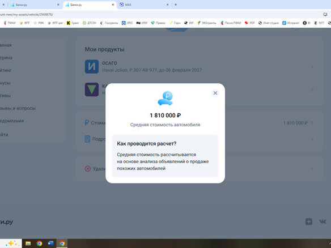This screenshot has width=331, height=248.
Task: Close the active Банки.ру tab
Action: click(113, 5)
